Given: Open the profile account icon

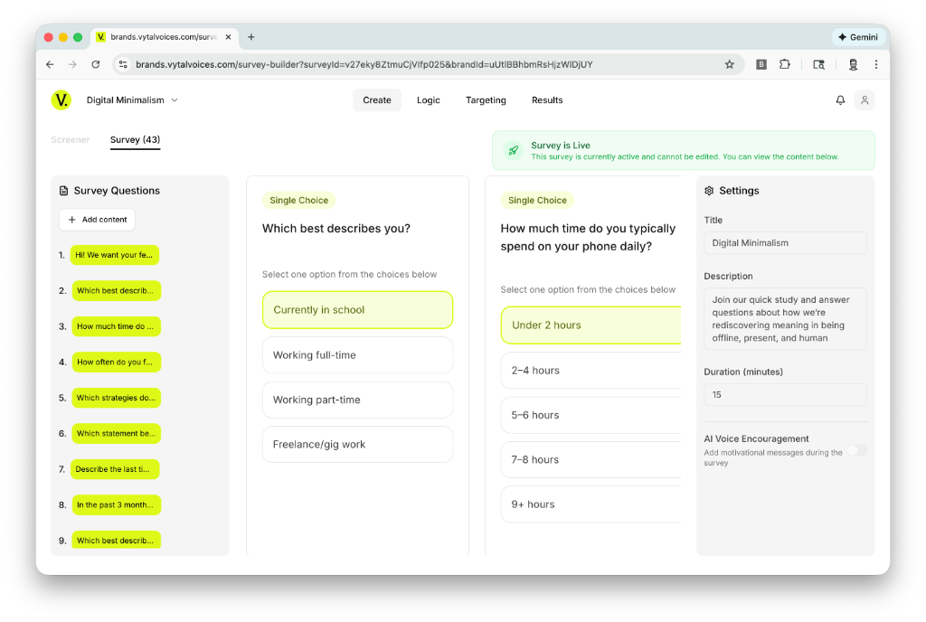Looking at the screenshot, I should coord(865,99).
